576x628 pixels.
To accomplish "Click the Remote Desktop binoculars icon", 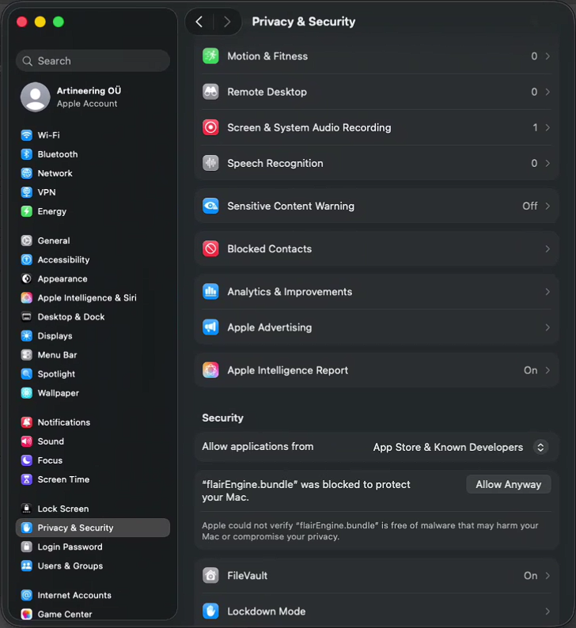I will coord(210,92).
